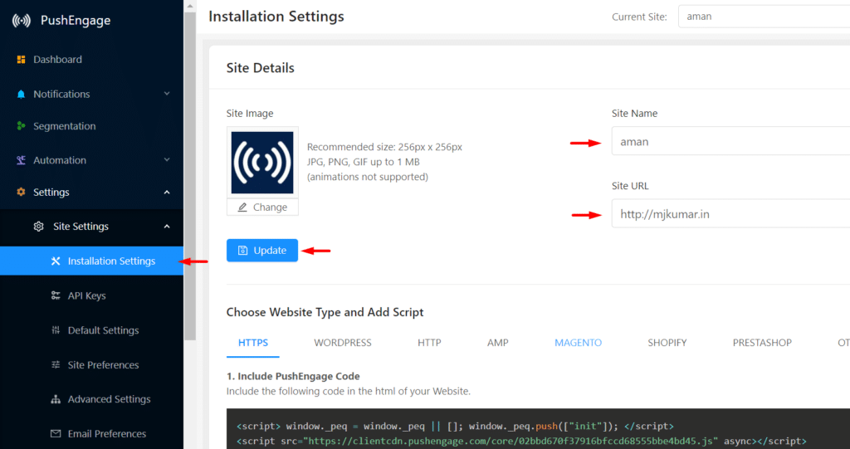Image resolution: width=850 pixels, height=449 pixels.
Task: Click the Site Settings cog icon
Action: [x=38, y=227]
